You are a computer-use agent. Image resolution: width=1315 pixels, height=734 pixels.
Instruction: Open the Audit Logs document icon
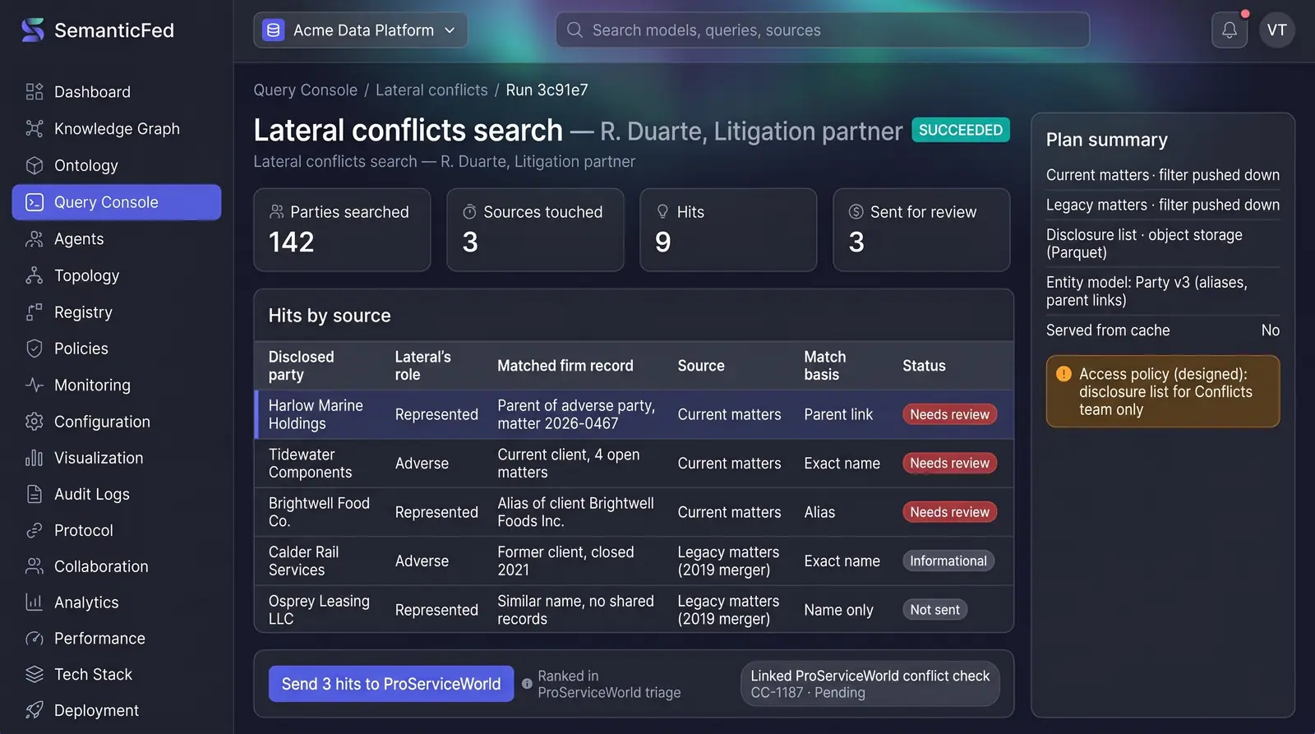(x=35, y=494)
